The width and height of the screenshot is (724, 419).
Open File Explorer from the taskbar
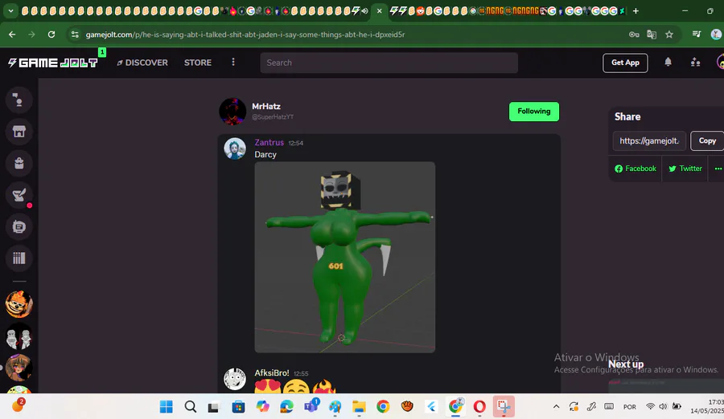(x=359, y=406)
